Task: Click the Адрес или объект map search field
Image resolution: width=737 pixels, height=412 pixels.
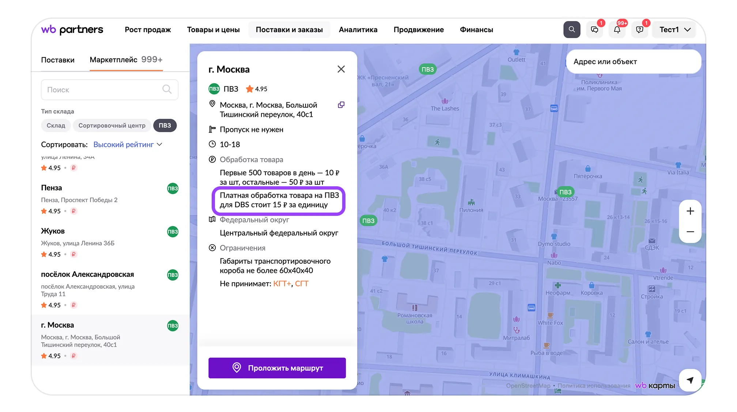Action: click(633, 62)
